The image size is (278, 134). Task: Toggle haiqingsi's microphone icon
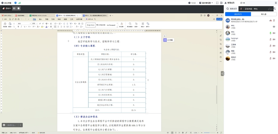pyautogui.click(x=270, y=39)
